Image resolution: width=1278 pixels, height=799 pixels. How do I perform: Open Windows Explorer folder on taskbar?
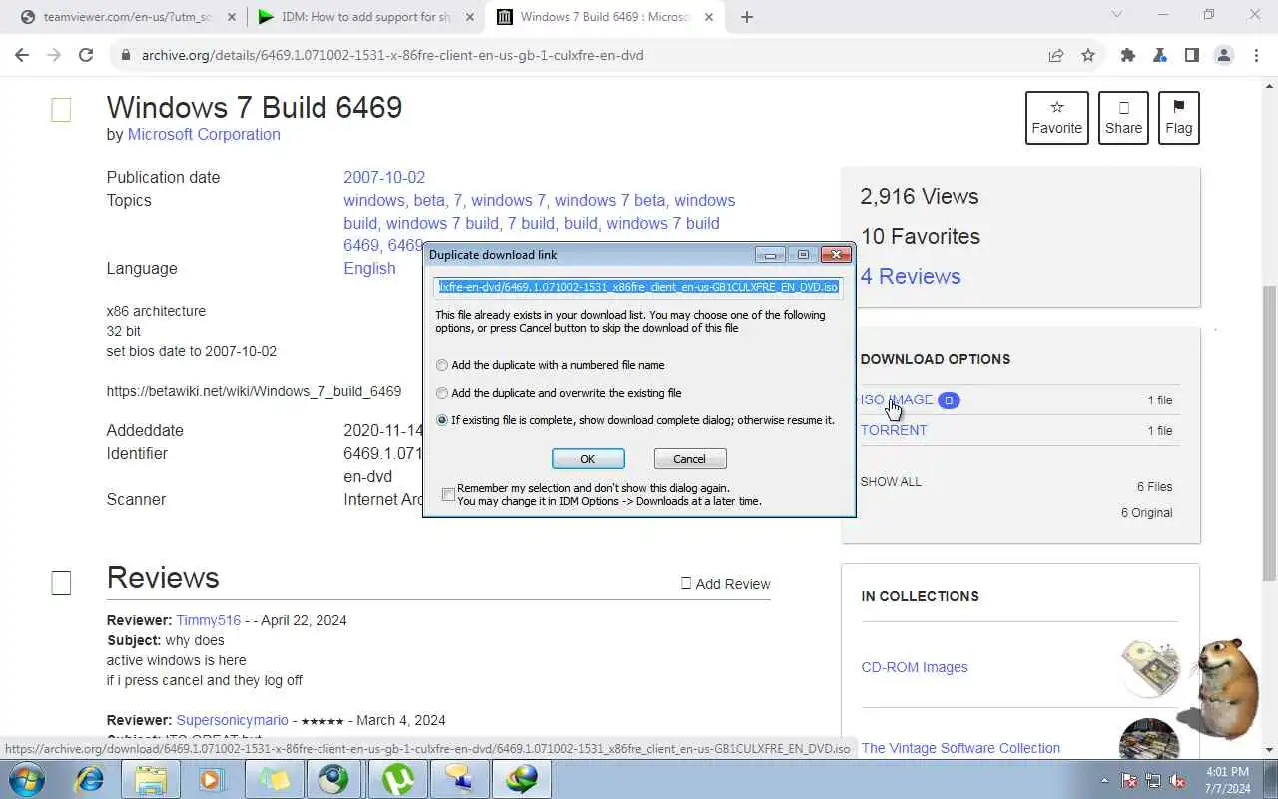(151, 778)
